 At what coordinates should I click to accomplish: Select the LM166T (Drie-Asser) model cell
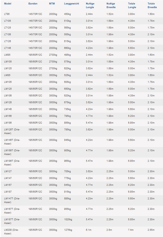click(12, 152)
